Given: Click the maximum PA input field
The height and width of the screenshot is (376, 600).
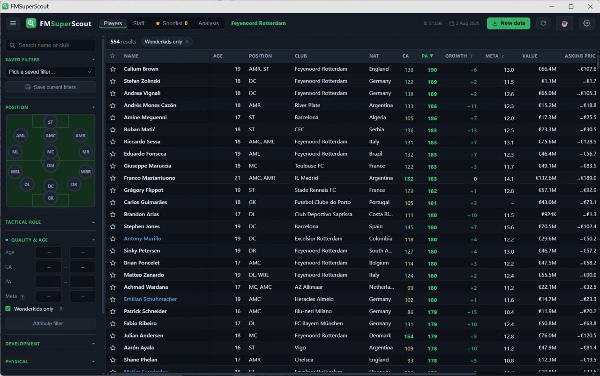Looking at the screenshot, I should coord(83,282).
